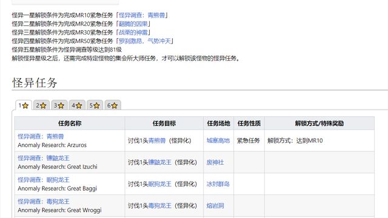Switch to the 5-star quest tab
388x218 pixels.
[x=95, y=105]
